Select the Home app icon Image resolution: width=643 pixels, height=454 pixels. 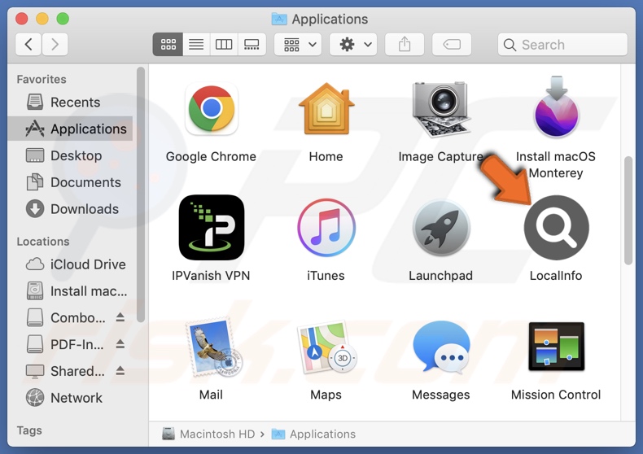point(326,109)
